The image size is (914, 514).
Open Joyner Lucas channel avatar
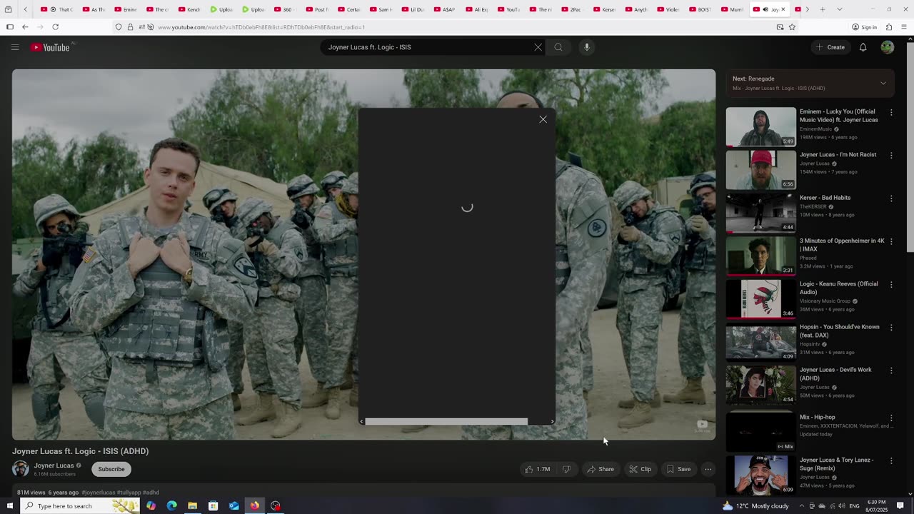pyautogui.click(x=20, y=468)
